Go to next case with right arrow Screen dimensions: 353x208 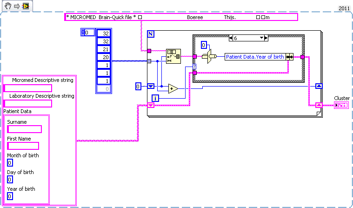click(266, 38)
